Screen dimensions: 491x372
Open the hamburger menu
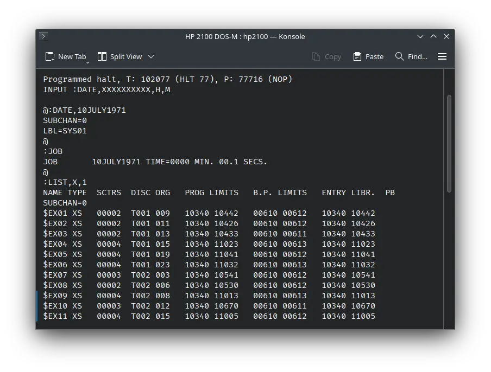point(442,56)
